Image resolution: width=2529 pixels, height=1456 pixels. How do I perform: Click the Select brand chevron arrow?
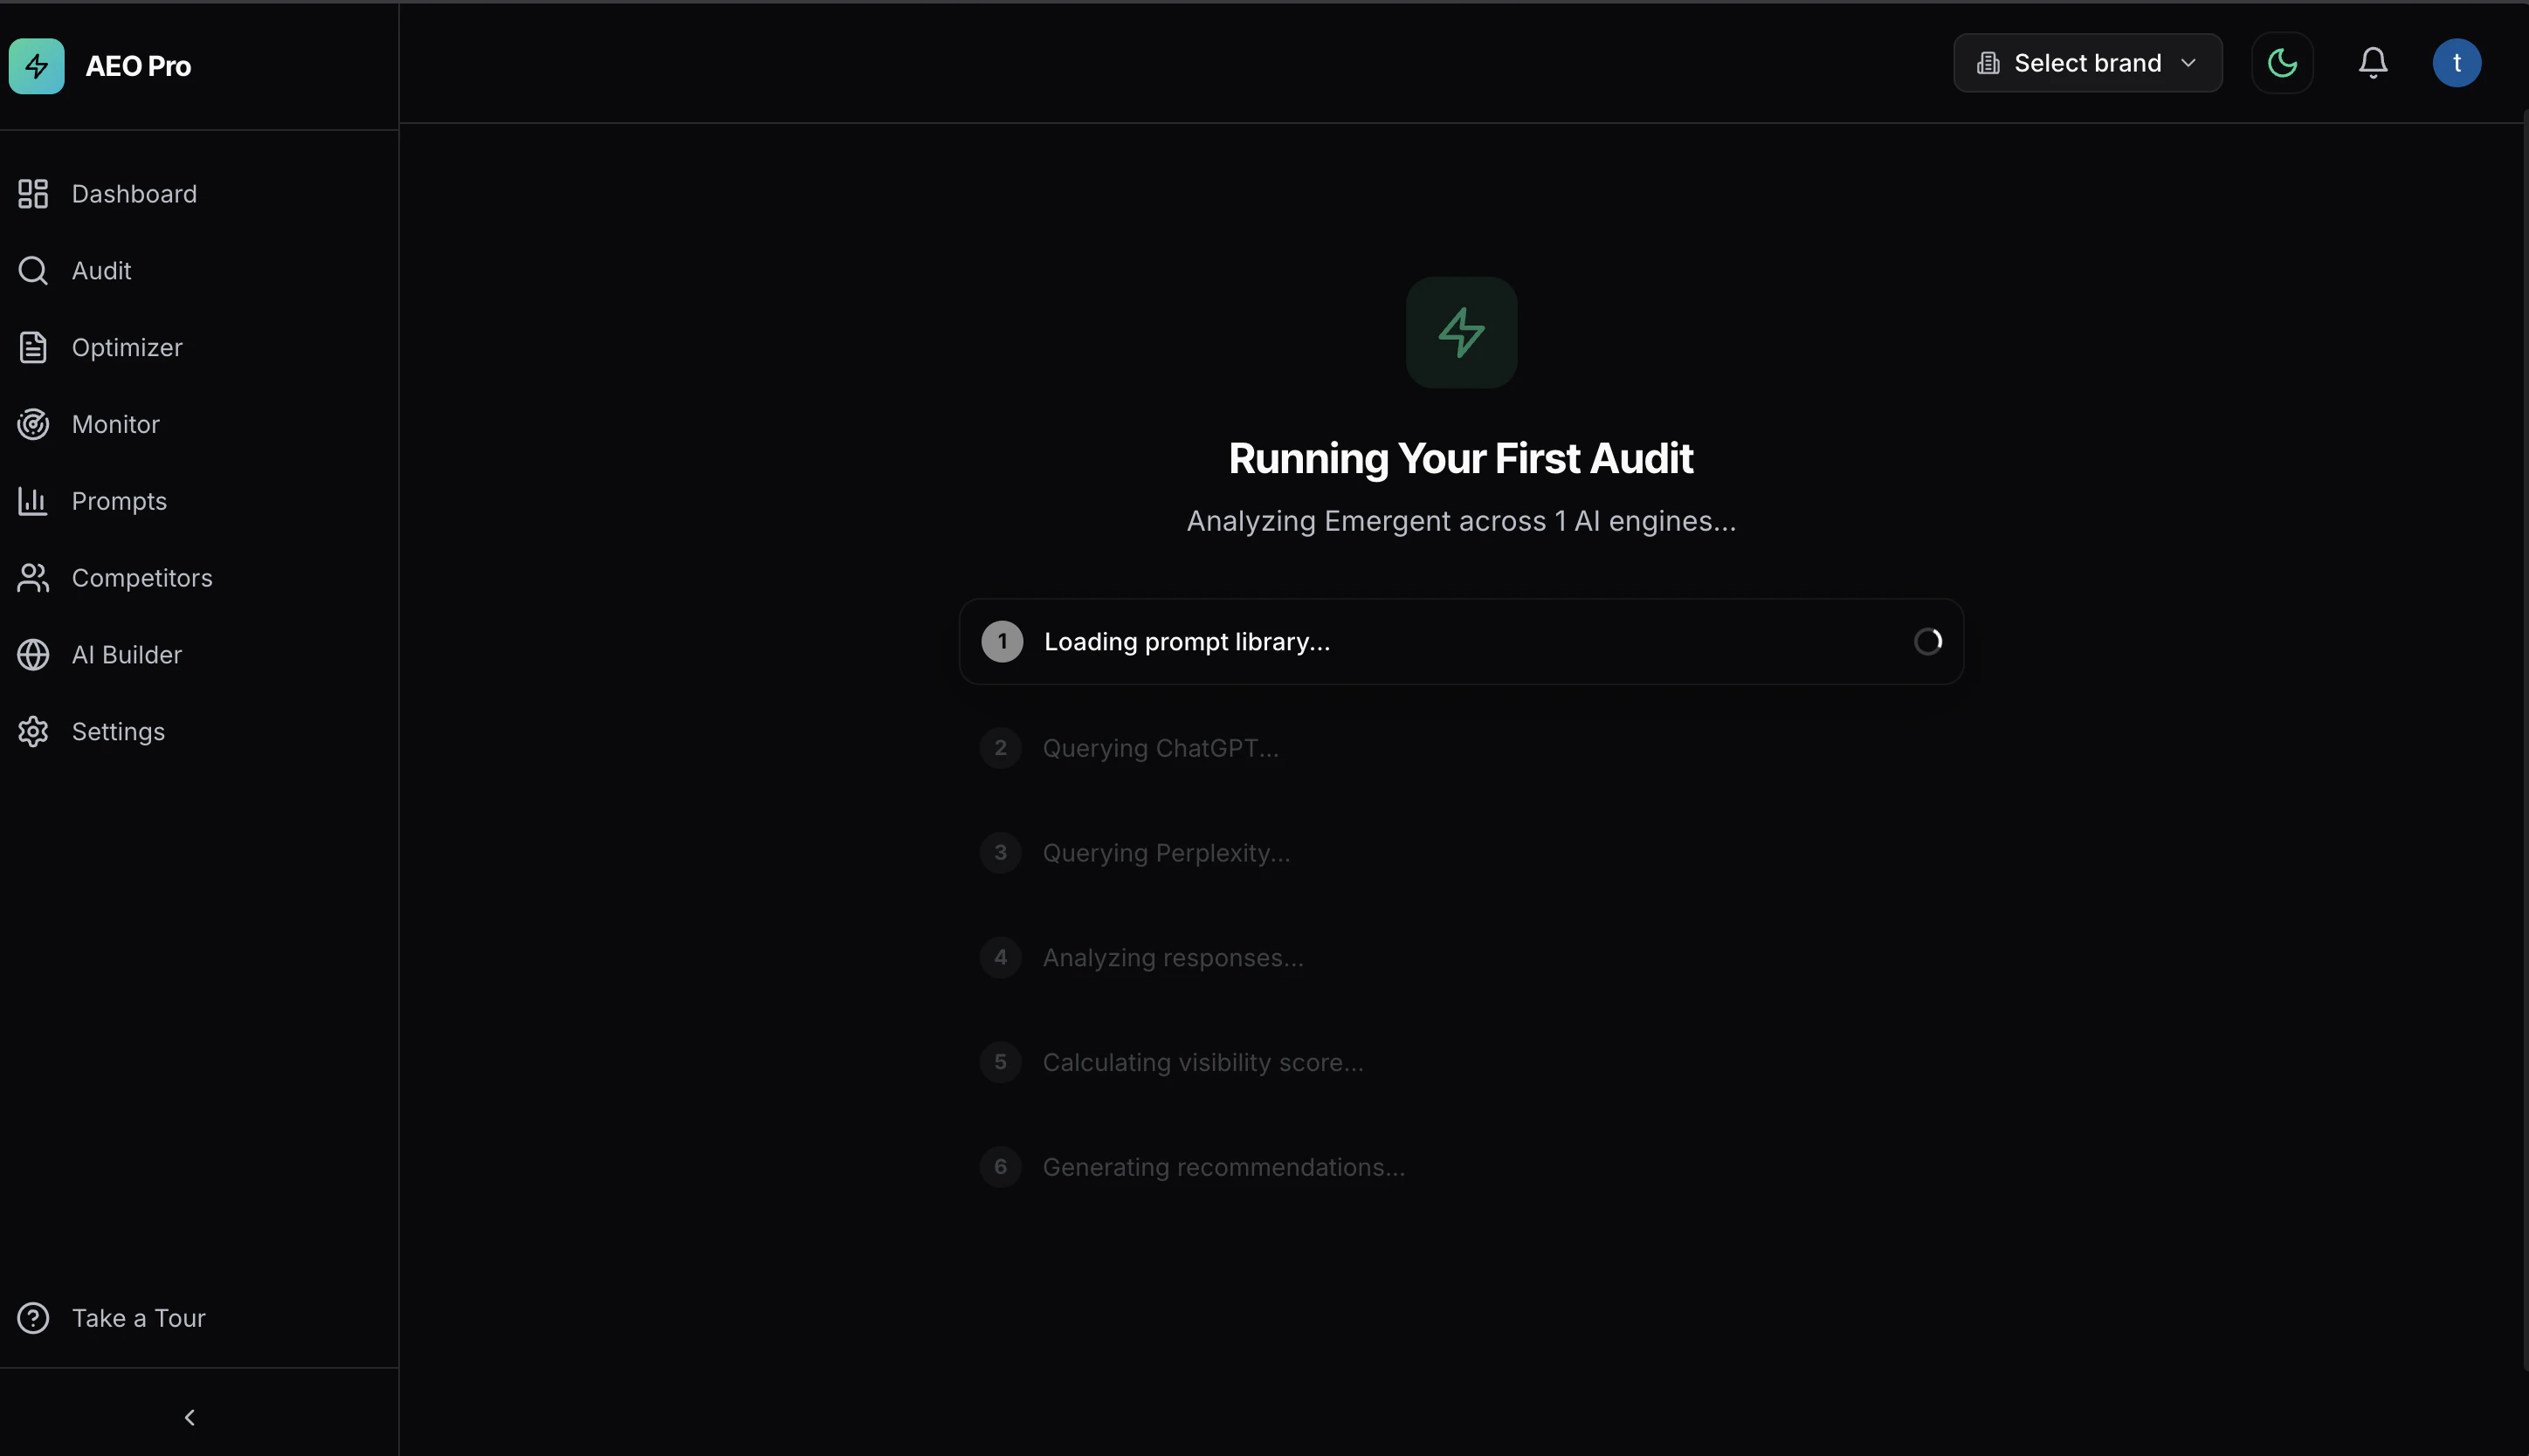click(2188, 63)
